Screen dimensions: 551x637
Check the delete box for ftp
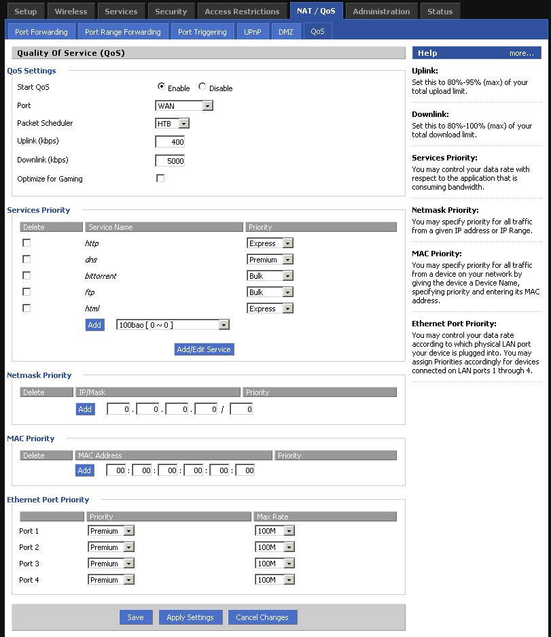(x=26, y=292)
